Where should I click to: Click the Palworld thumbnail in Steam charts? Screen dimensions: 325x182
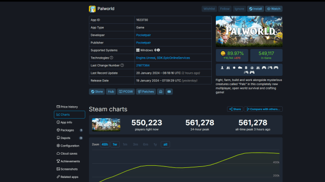[106, 125]
